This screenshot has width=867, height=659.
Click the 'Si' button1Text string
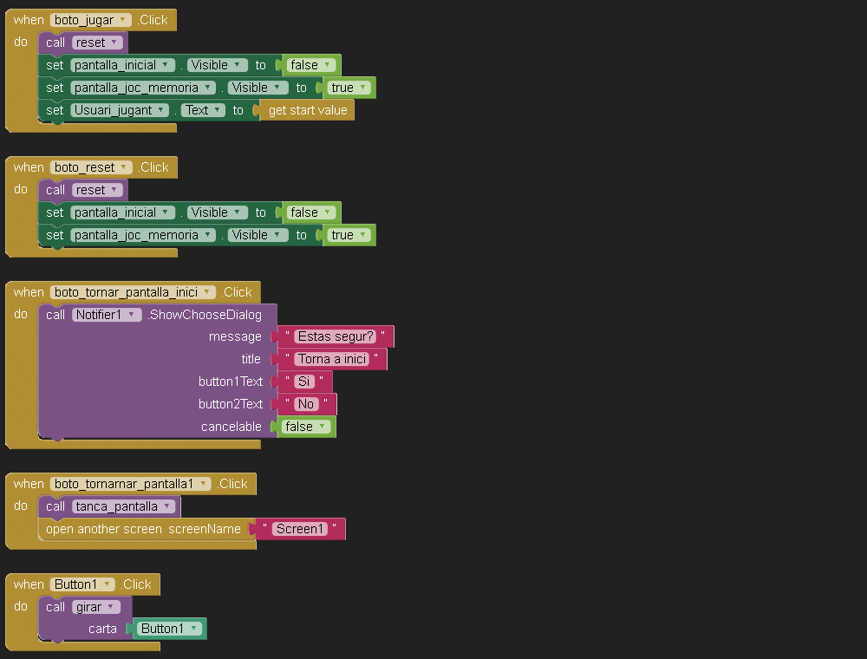tap(303, 382)
